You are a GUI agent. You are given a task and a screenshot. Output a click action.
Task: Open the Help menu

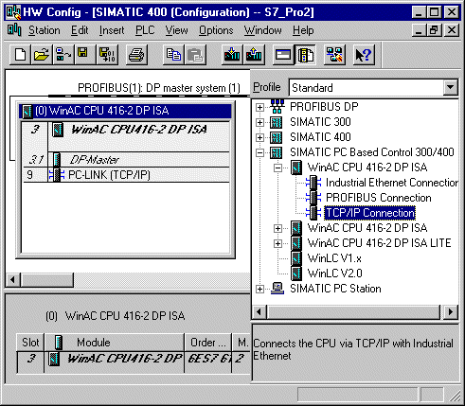point(303,30)
